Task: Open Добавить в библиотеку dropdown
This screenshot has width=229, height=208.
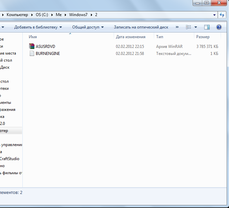Action: click(38, 27)
